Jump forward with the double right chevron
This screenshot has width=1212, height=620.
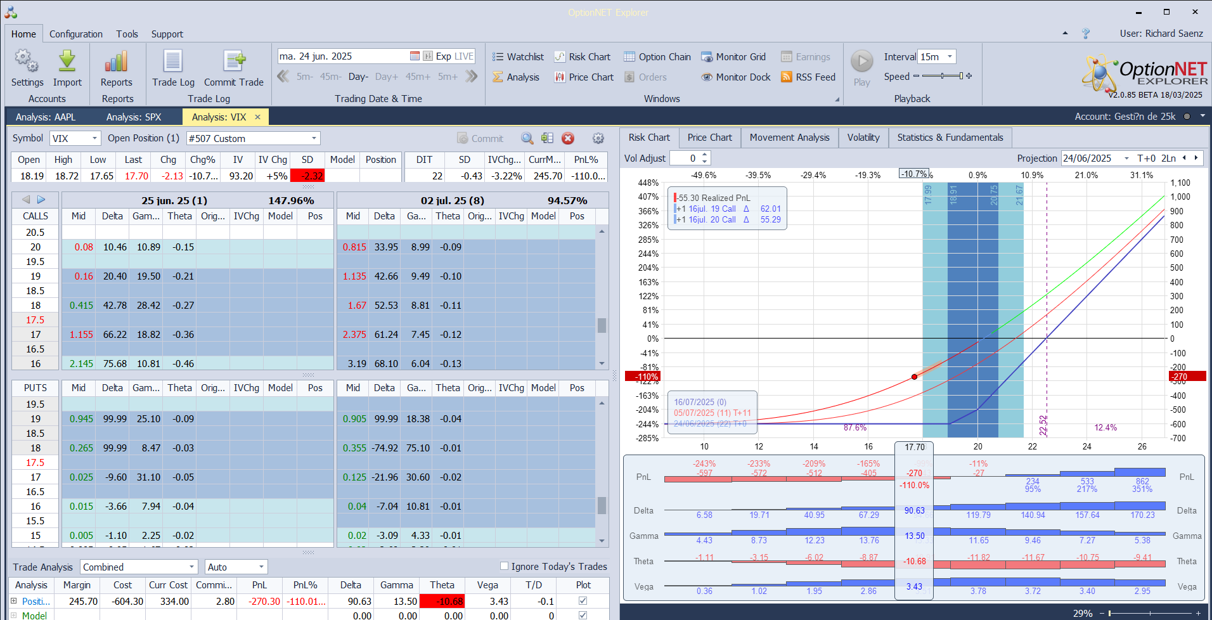471,77
